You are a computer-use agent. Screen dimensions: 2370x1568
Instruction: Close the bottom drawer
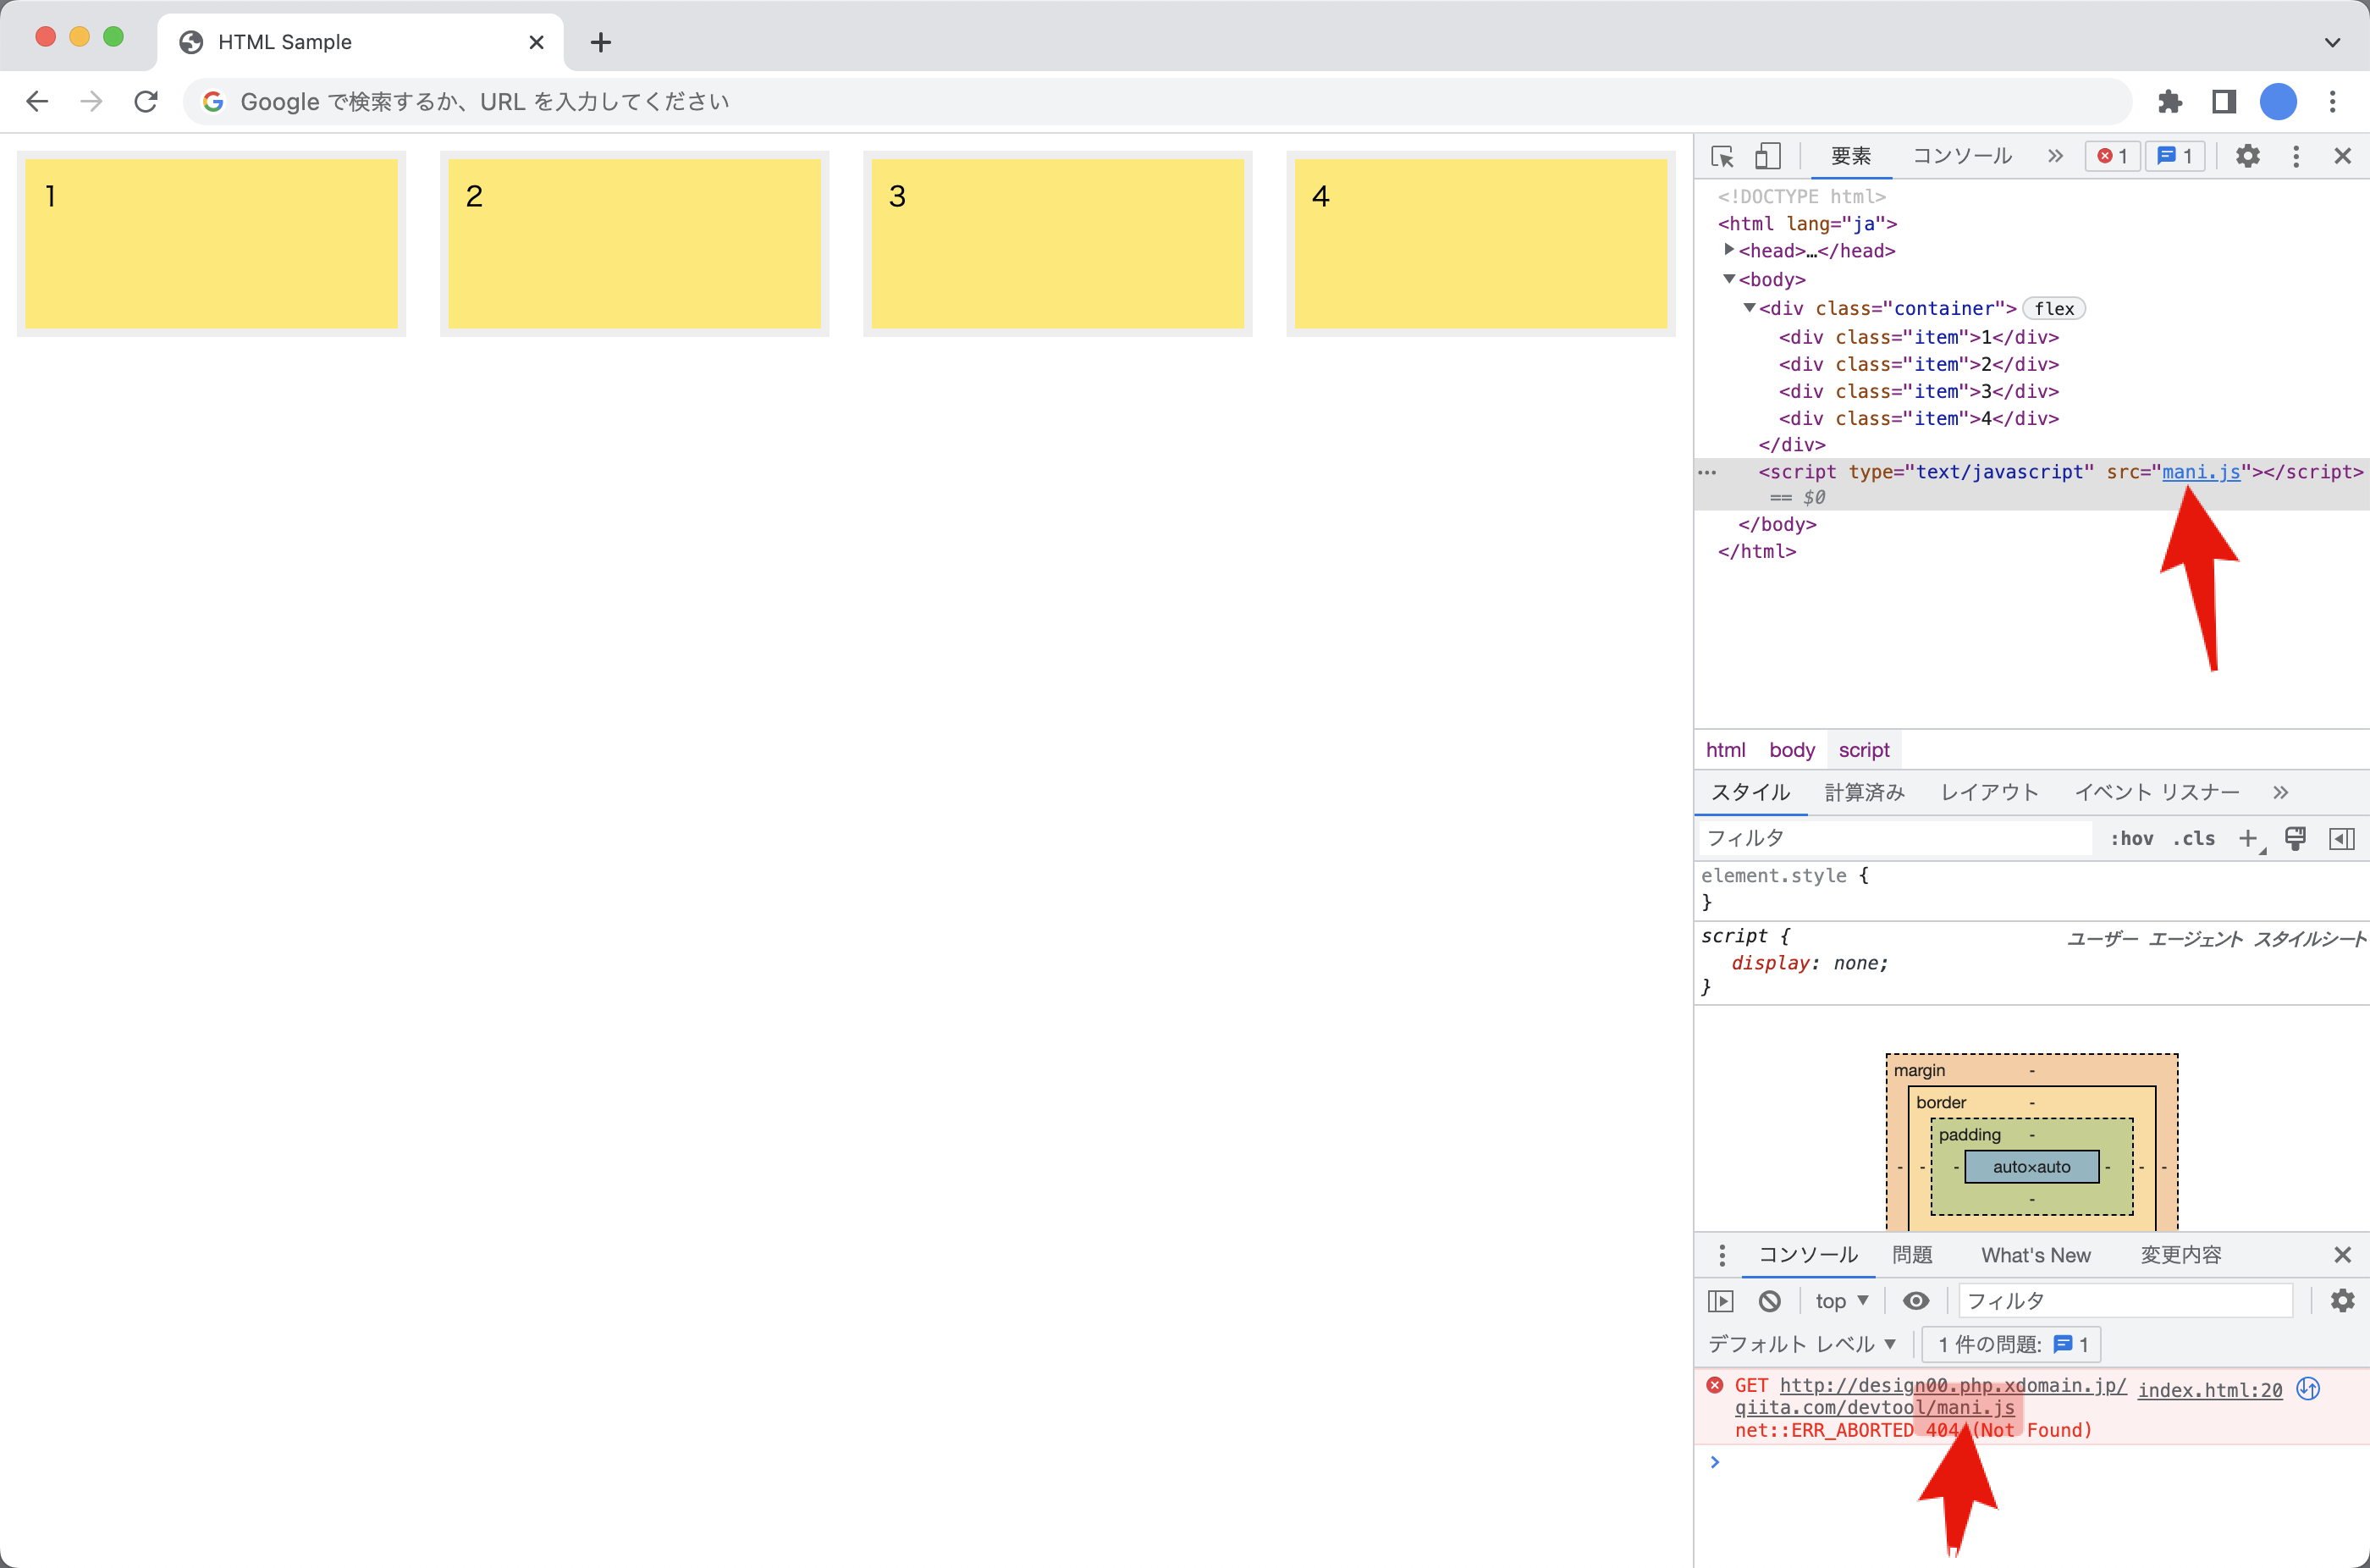pyautogui.click(x=2342, y=1255)
